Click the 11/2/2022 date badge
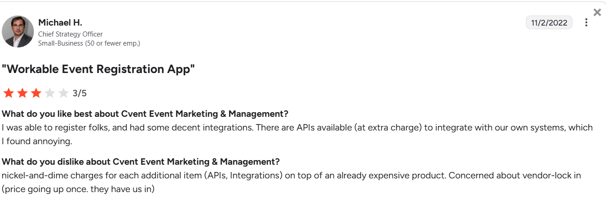The height and width of the screenshot is (198, 606). pos(549,22)
